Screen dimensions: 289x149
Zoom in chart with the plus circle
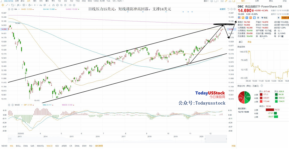(234, 9)
